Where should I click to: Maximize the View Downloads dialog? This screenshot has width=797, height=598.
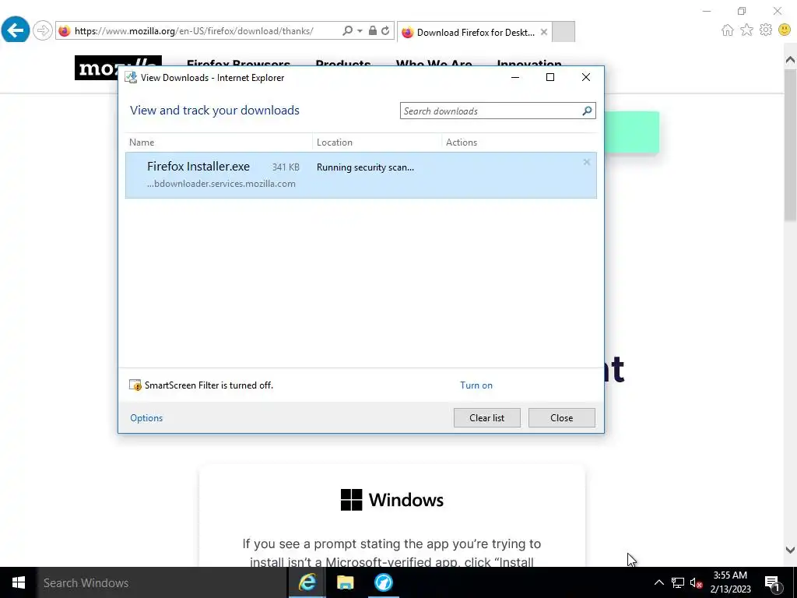550,77
